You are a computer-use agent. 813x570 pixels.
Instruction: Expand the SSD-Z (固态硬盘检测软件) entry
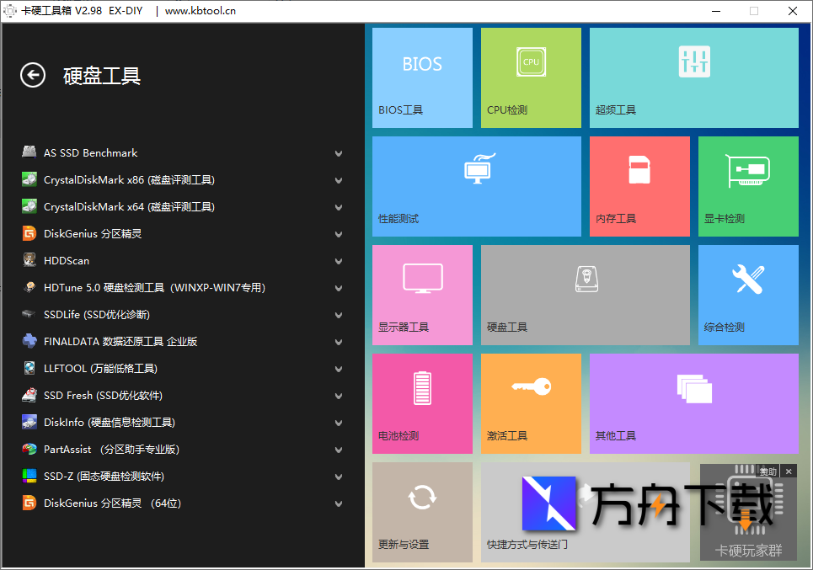pos(338,477)
